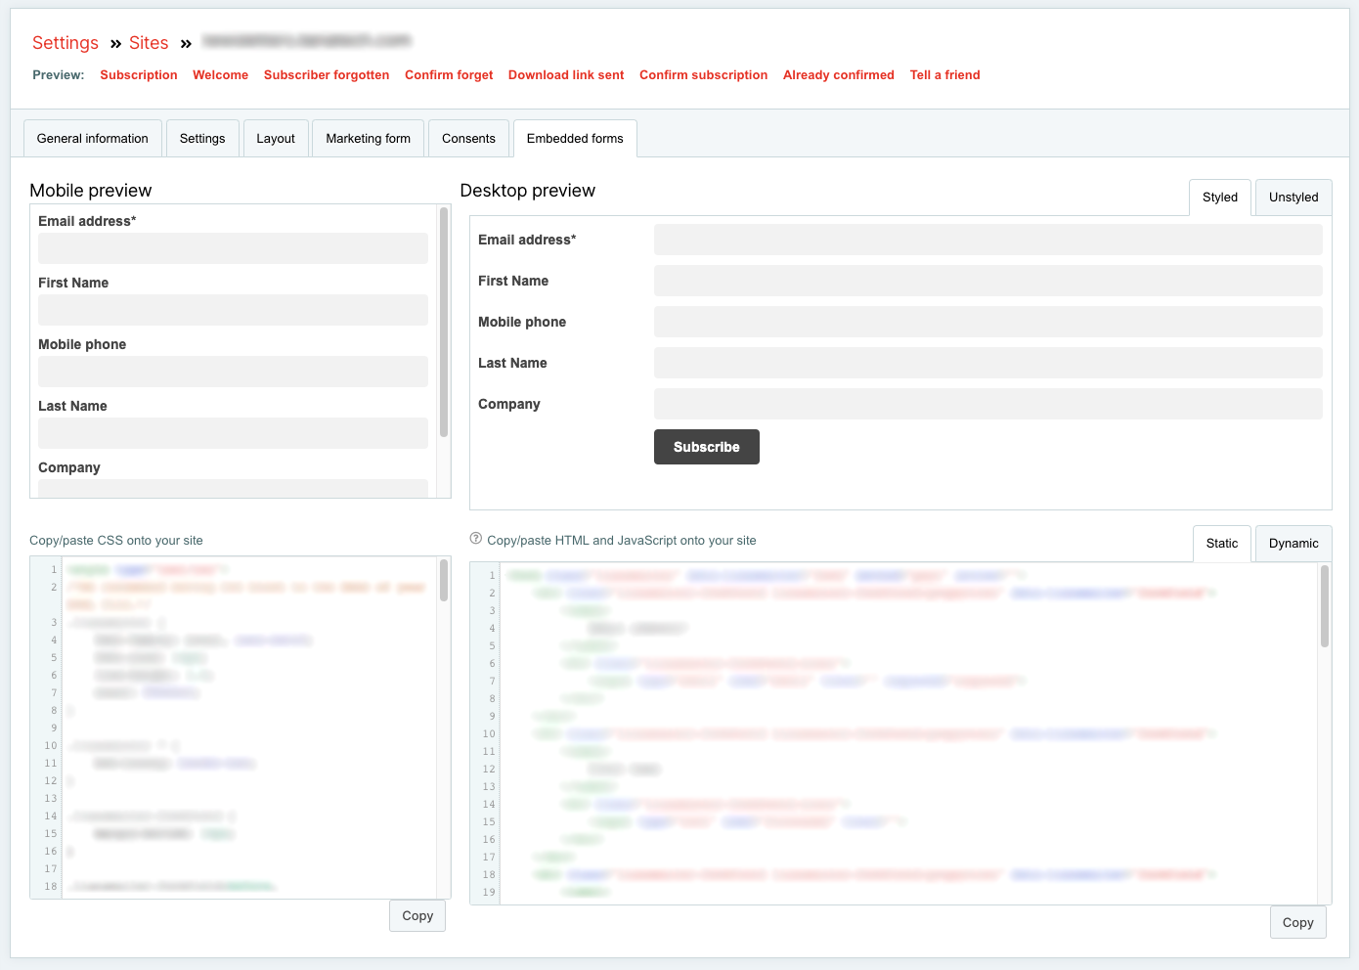Click the Mobile preview heading
The width and height of the screenshot is (1359, 970).
tap(91, 191)
